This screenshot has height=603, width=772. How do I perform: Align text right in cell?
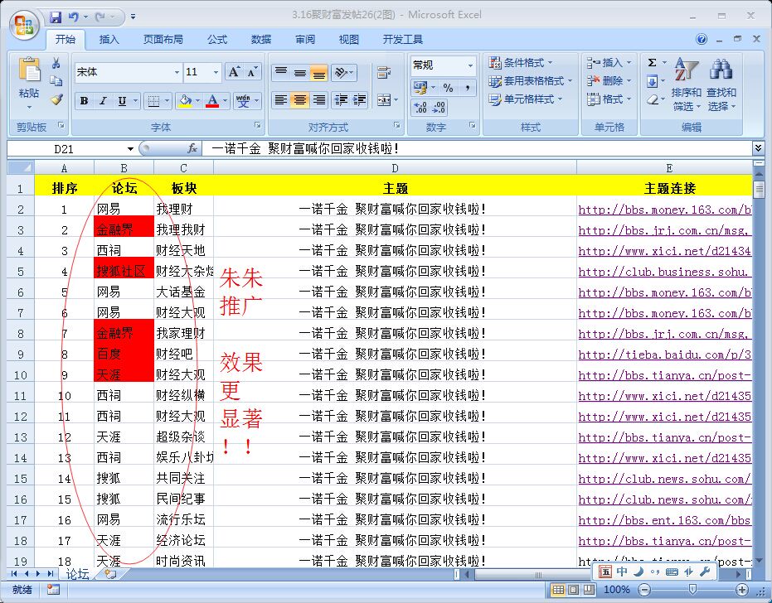click(x=319, y=100)
